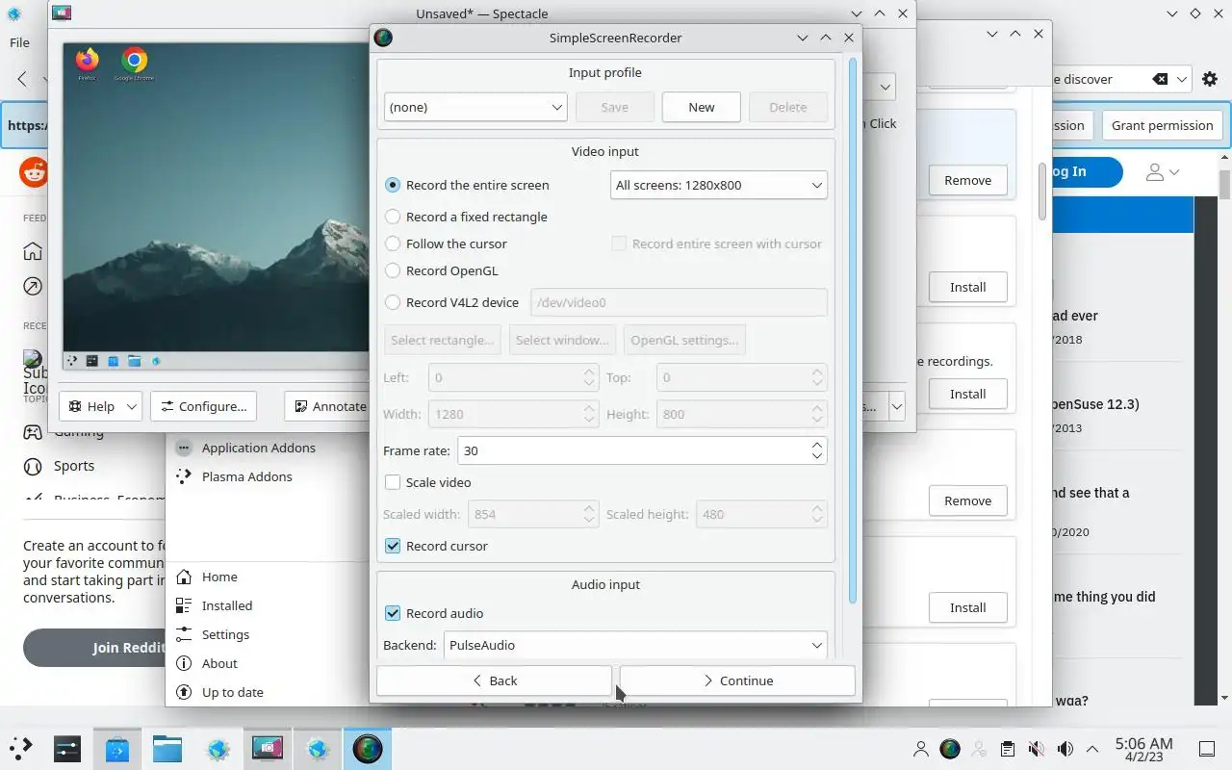This screenshot has height=770, width=1232.
Task: Click the Sports topic icon
Action: tap(33, 466)
